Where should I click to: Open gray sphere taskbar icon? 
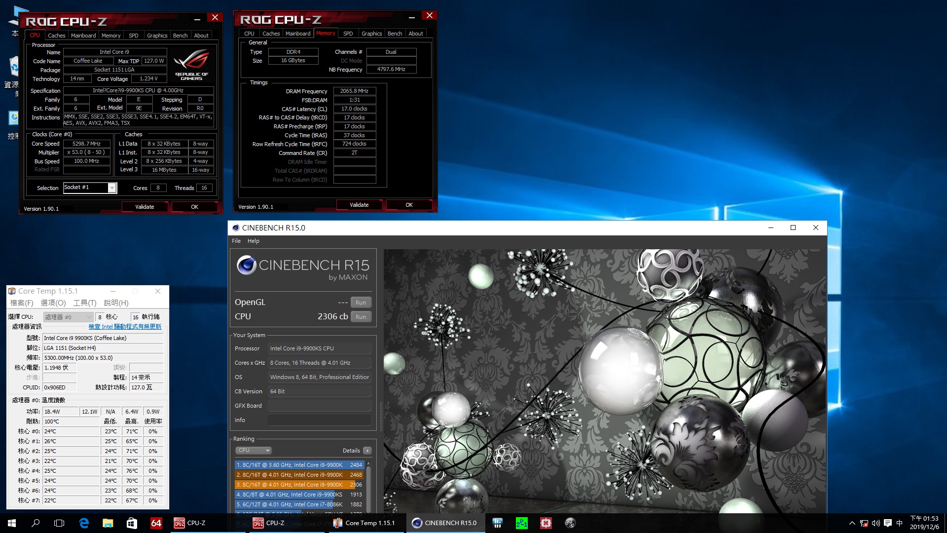pos(570,523)
